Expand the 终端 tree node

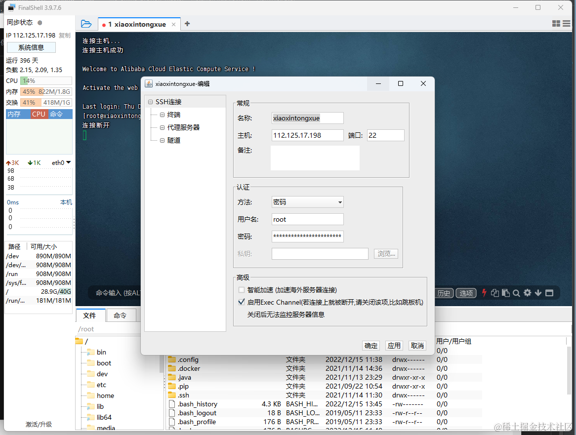click(162, 115)
